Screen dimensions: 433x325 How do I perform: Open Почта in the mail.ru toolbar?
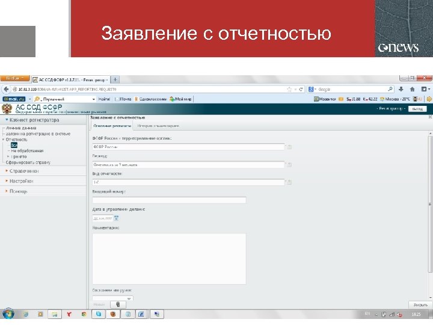pyautogui.click(x=123, y=99)
